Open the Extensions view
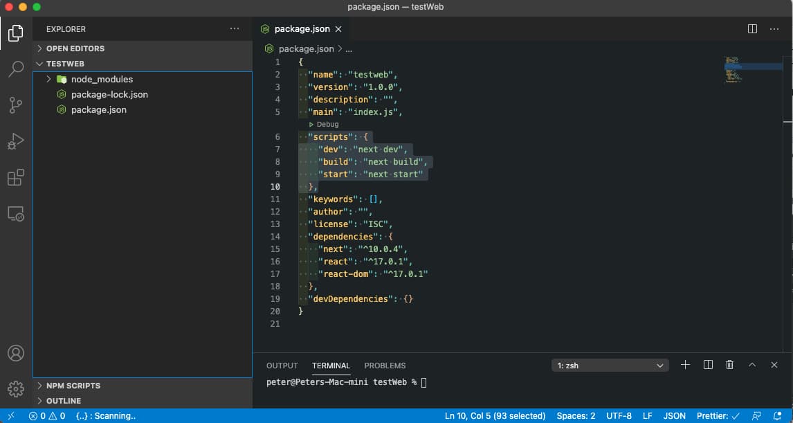This screenshot has height=423, width=793. [16, 178]
